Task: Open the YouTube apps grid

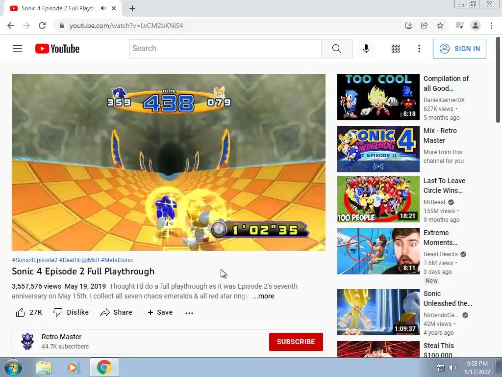Action: tap(396, 49)
